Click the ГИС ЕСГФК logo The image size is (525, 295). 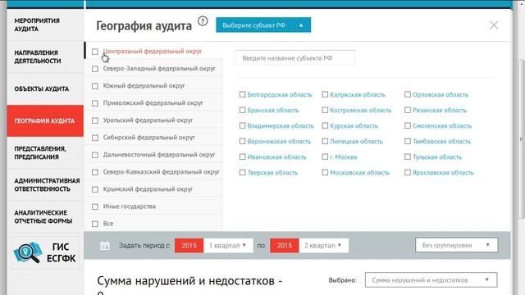[45, 252]
